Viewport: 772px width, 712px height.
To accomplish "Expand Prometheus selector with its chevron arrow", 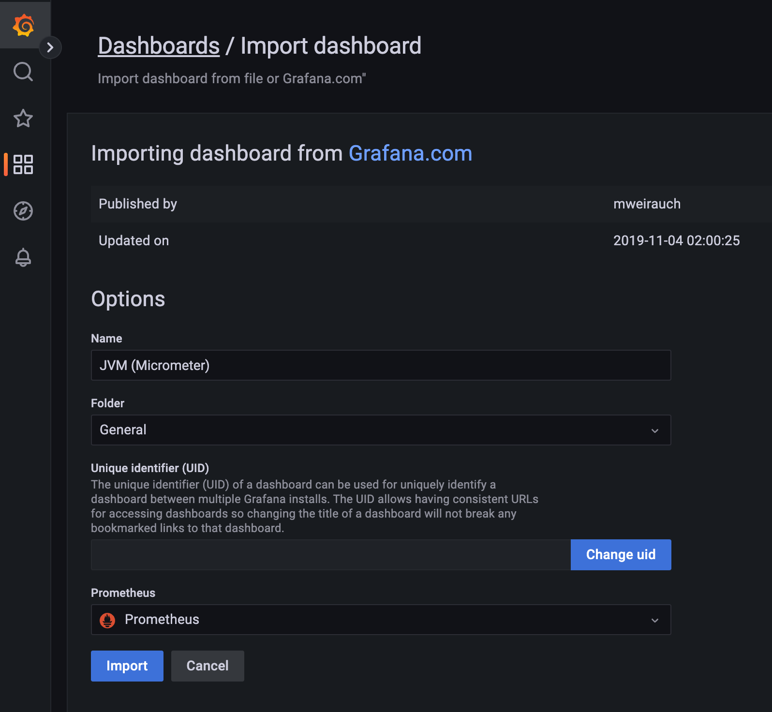I will (x=655, y=620).
